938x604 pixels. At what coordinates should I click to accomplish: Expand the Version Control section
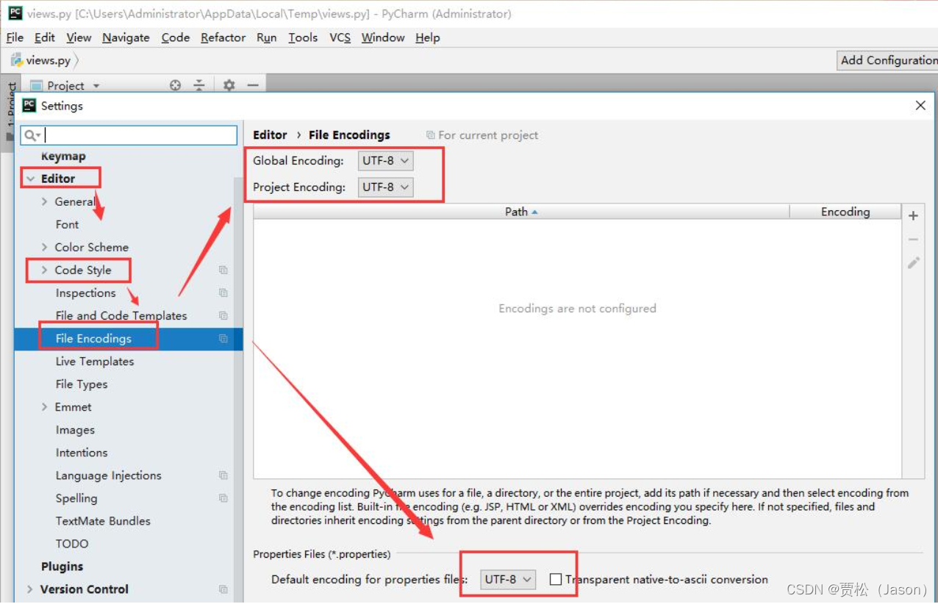coord(30,589)
